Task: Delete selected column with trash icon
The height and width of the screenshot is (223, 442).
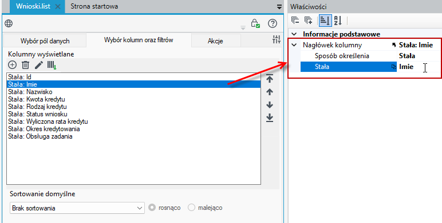Action: (25, 65)
